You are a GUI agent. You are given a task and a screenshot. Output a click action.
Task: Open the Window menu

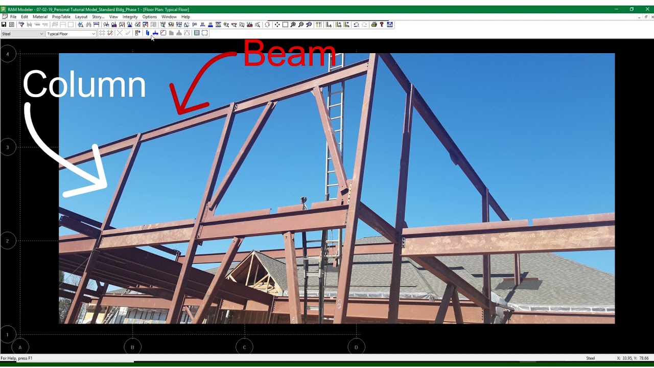click(x=169, y=17)
